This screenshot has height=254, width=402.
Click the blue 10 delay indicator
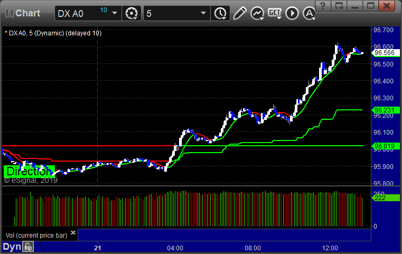click(104, 10)
